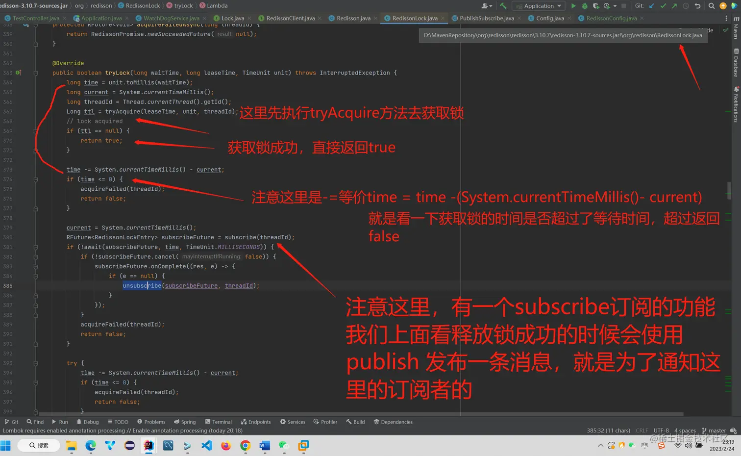Toggle the Terminal tool window
This screenshot has height=456, width=741.
click(218, 422)
